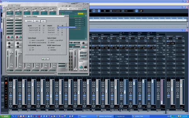
Task: Click green aux send knob on PatchMix strip 1
Action: click(x=12, y=37)
